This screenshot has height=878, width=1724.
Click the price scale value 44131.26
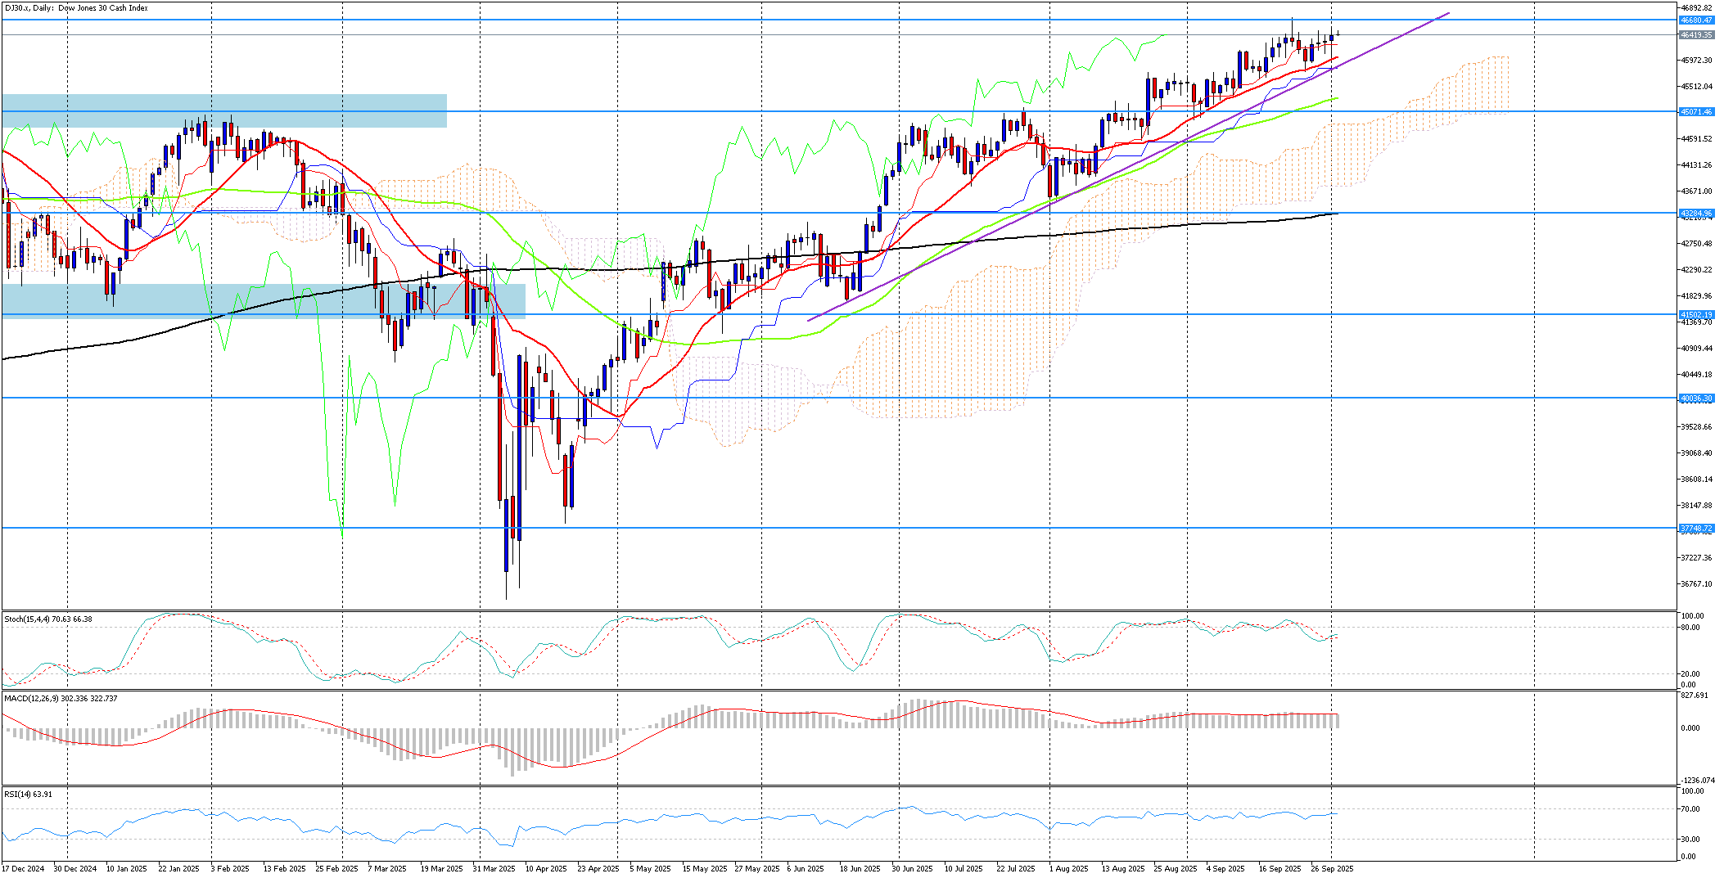1696,165
